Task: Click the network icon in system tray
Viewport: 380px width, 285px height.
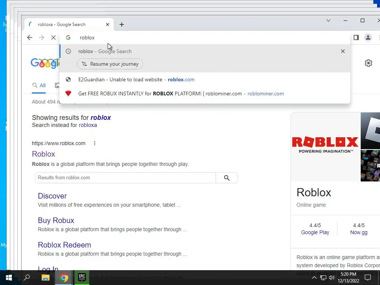Action: (x=323, y=278)
